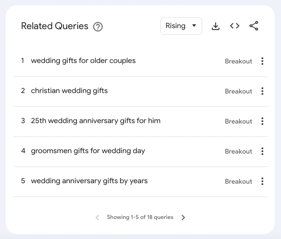Go to previous page of queries
The width and height of the screenshot is (281, 239).
point(97,218)
